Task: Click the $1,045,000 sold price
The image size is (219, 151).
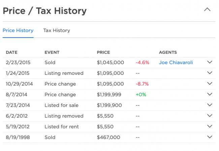Action: coord(110,62)
